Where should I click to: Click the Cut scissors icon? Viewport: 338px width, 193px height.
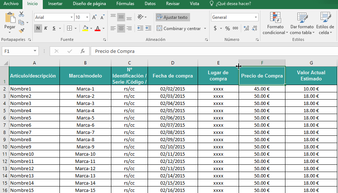tap(21, 14)
